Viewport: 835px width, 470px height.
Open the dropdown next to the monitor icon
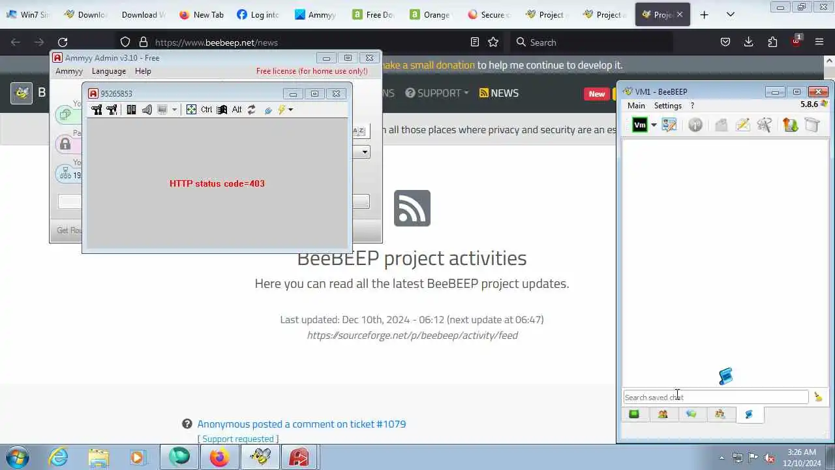(x=174, y=110)
